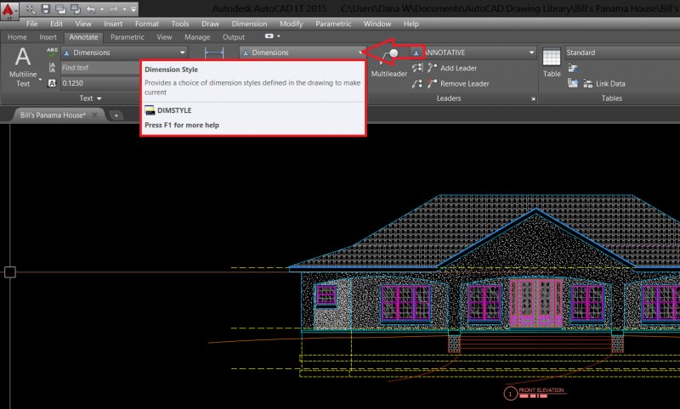The image size is (680, 409).
Task: Open the dimension style Dimensions dropdown
Action: coord(302,53)
